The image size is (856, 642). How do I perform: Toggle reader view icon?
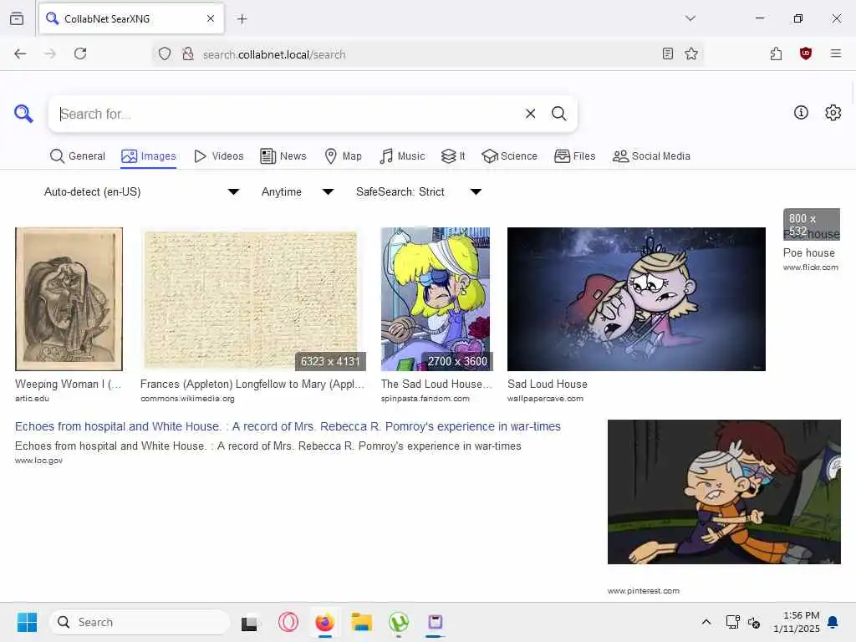click(667, 53)
